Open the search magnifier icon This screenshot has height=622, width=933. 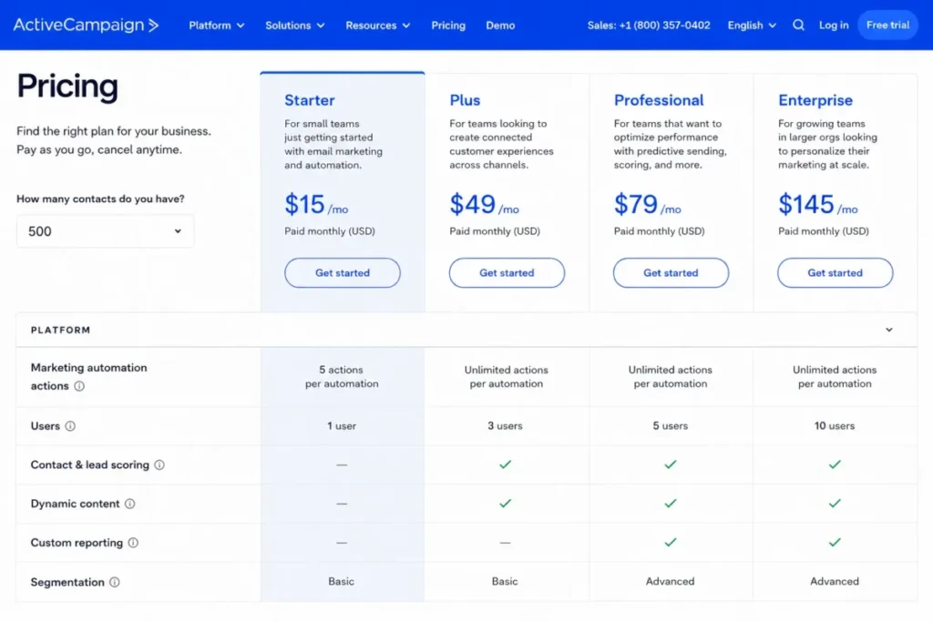coord(798,25)
